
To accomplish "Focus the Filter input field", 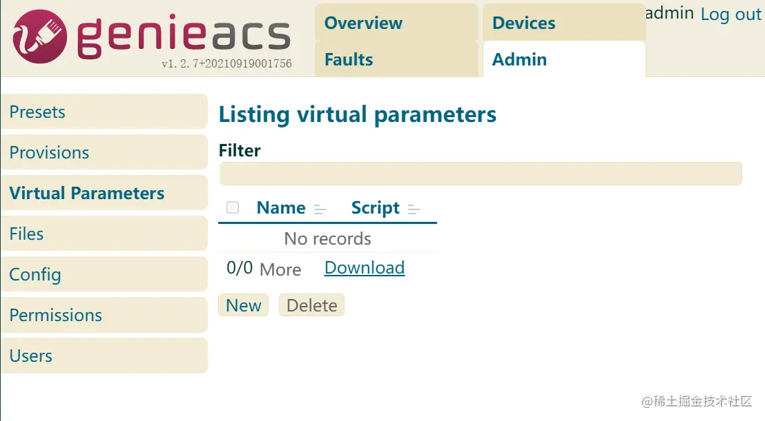I will (x=481, y=174).
